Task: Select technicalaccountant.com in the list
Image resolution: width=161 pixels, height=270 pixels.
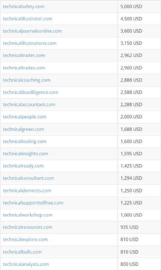Action: click(29, 104)
